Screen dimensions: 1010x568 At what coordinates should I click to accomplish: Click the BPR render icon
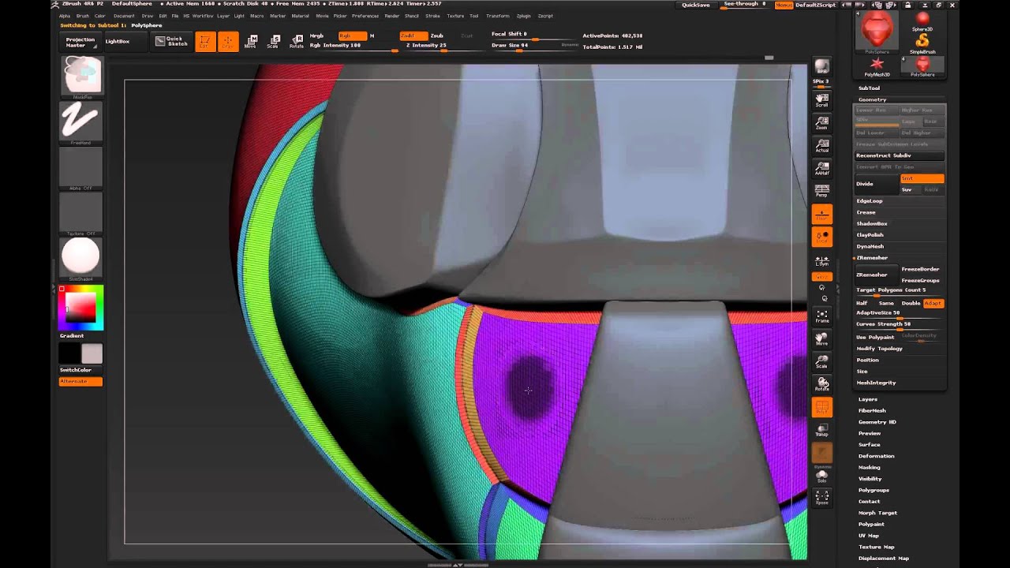(821, 69)
